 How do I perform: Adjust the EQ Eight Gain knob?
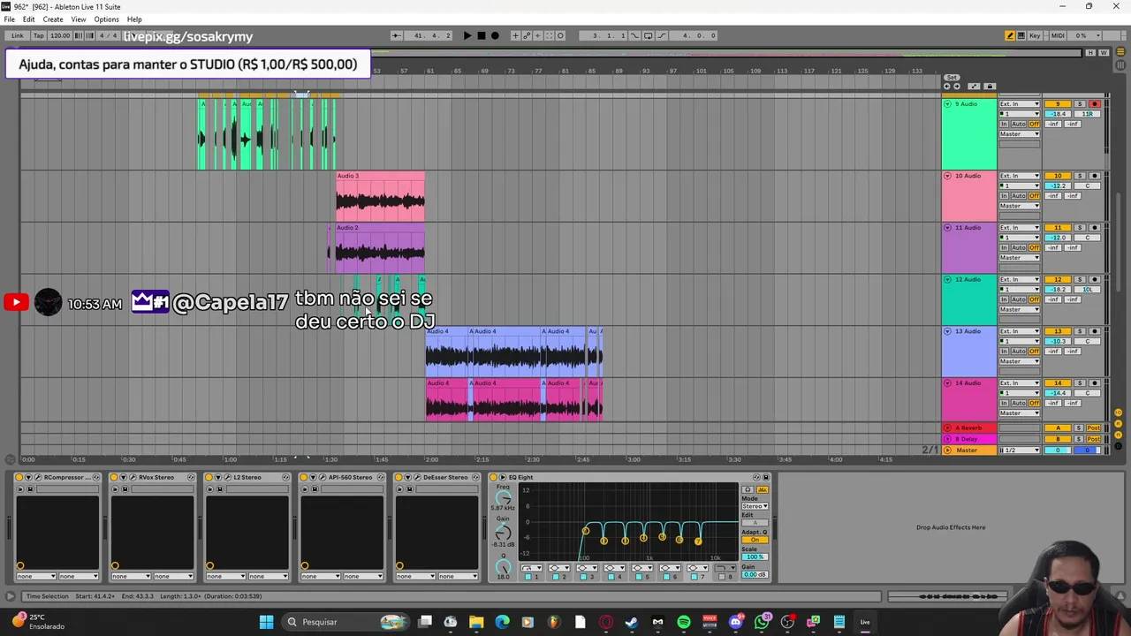pos(503,533)
